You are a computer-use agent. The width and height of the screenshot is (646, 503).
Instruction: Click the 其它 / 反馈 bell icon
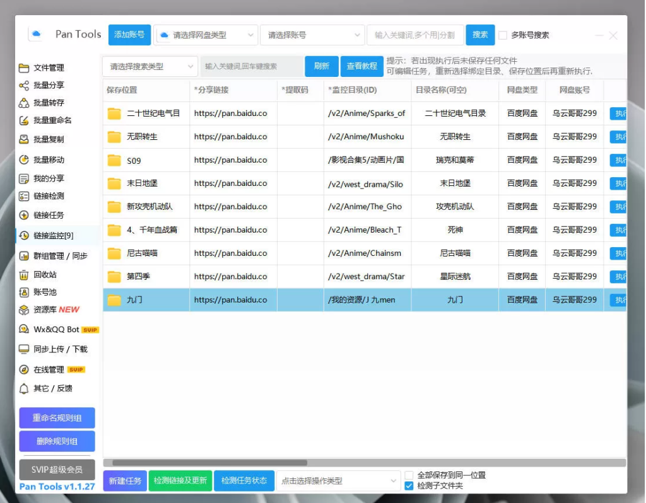pos(24,388)
